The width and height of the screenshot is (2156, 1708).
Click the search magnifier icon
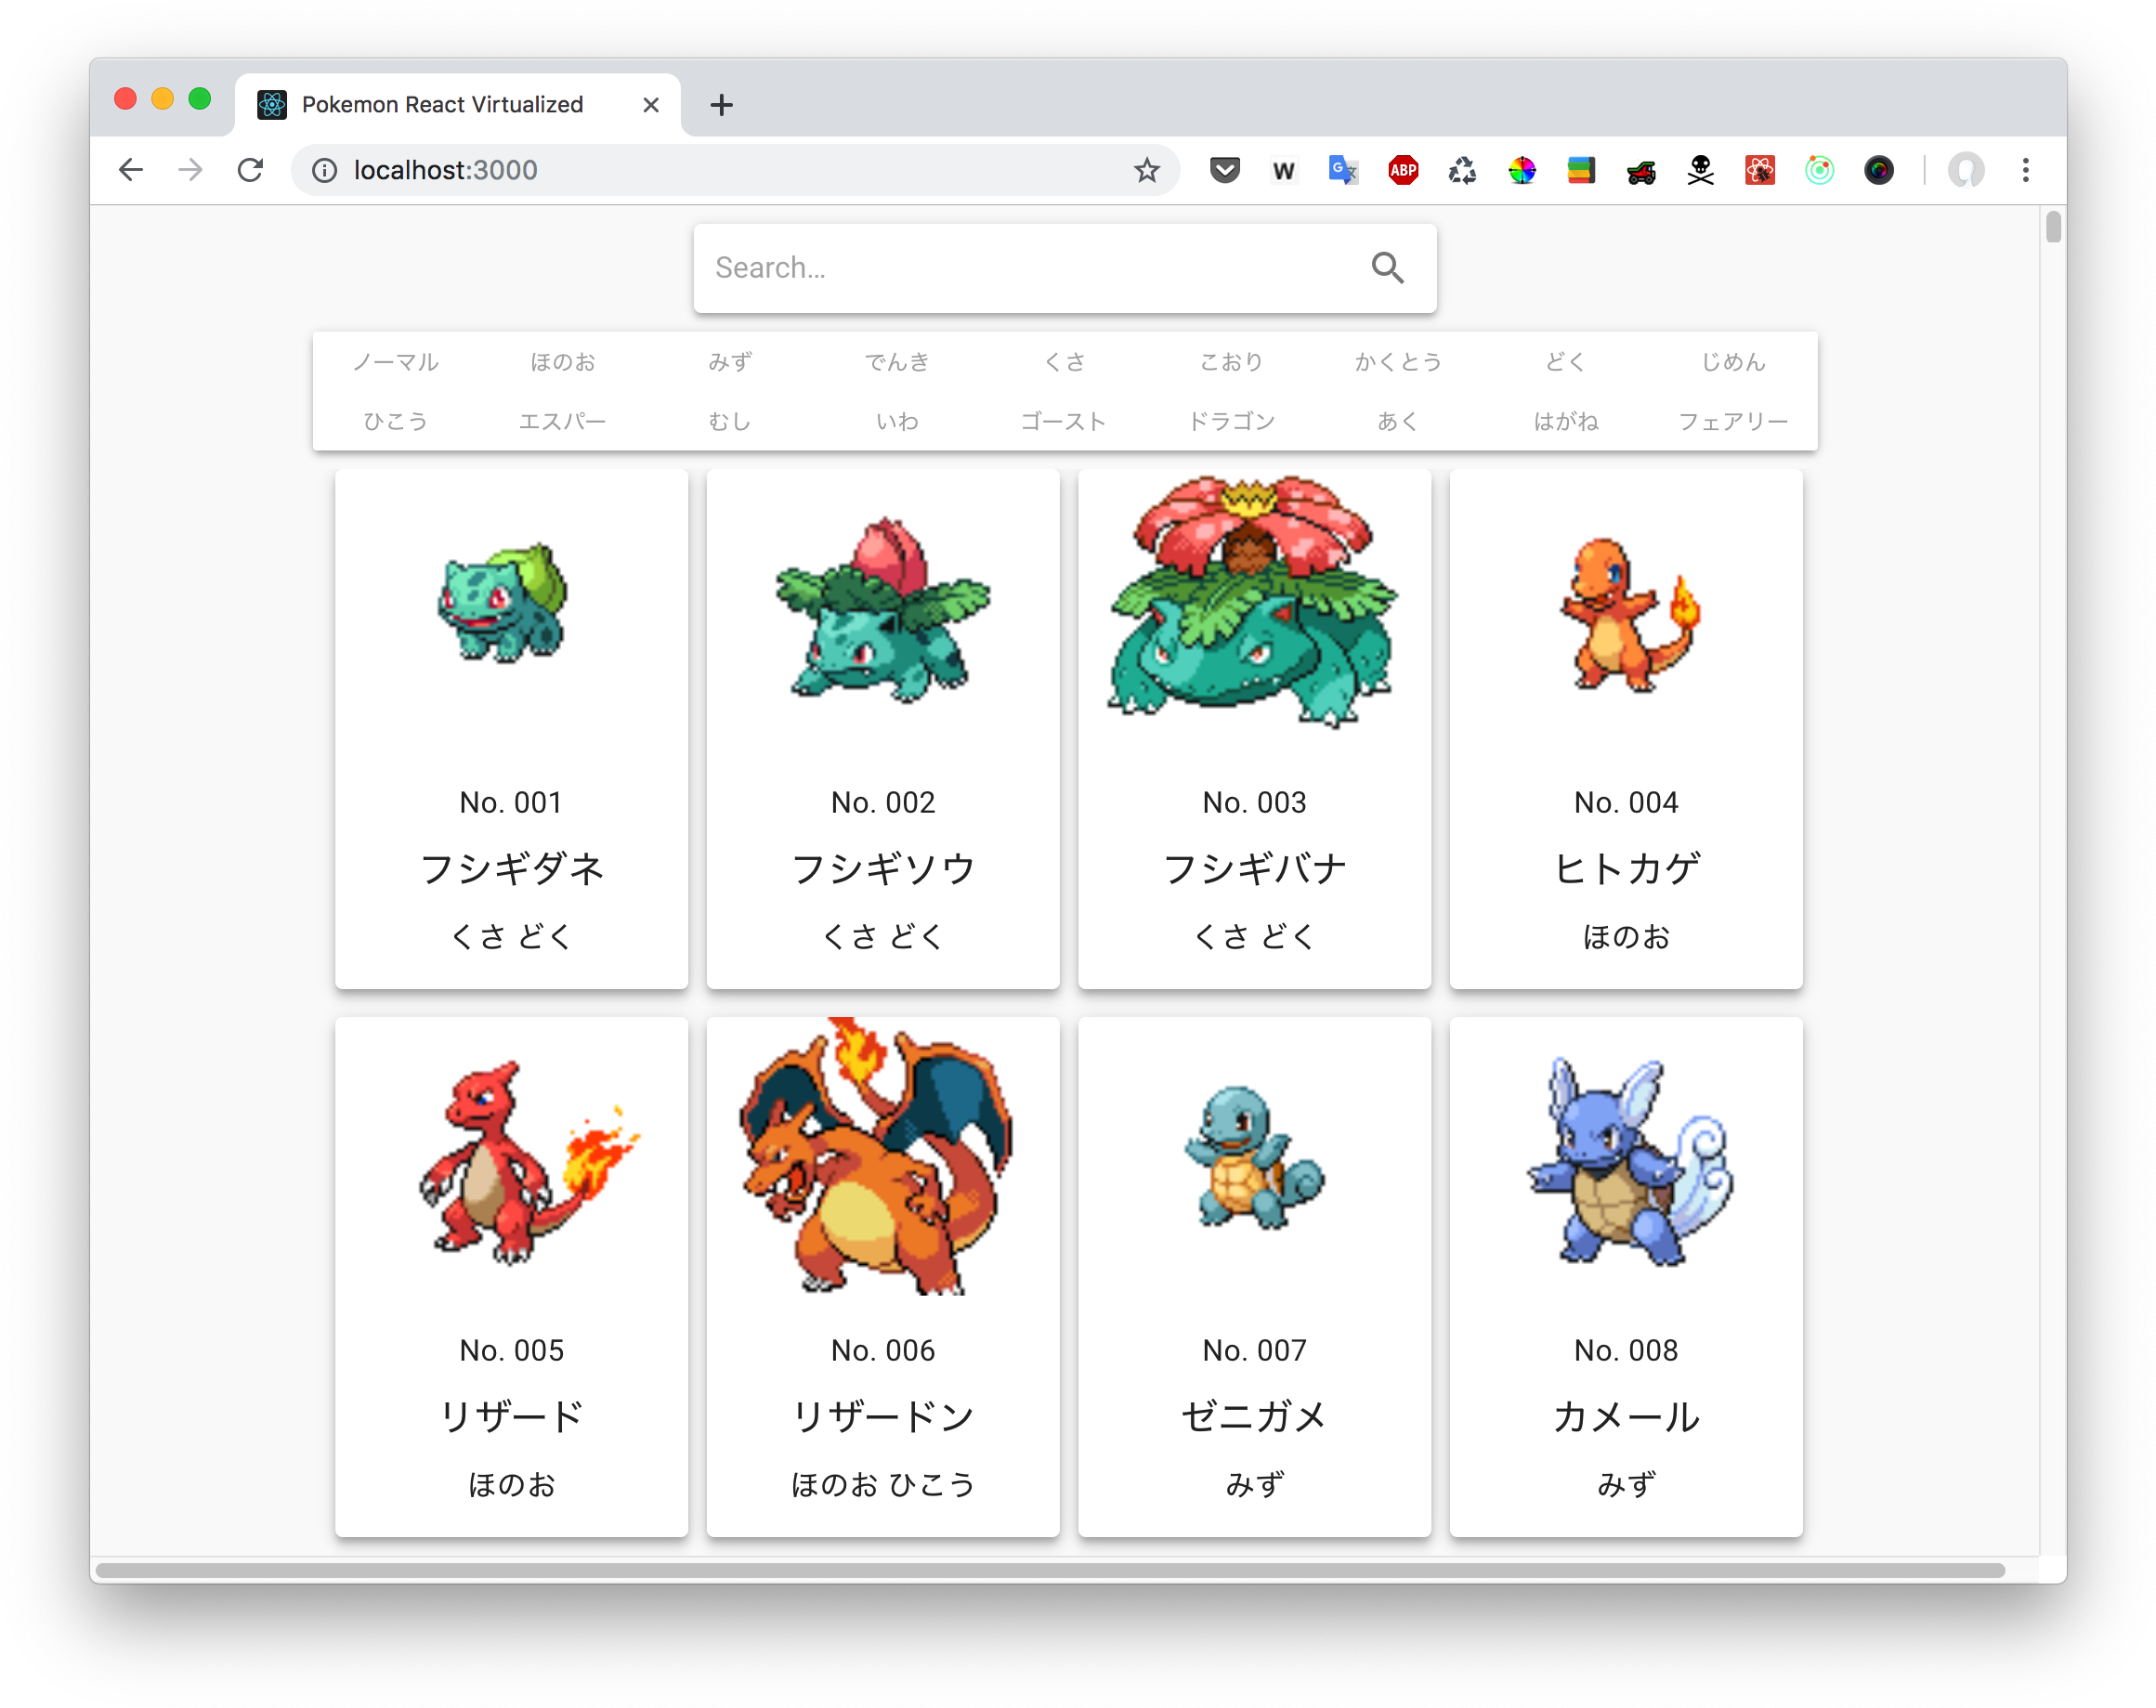(x=1386, y=267)
